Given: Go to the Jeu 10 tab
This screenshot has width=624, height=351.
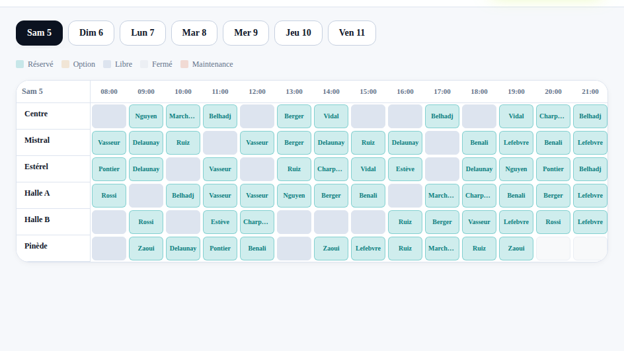Looking at the screenshot, I should tap(299, 33).
